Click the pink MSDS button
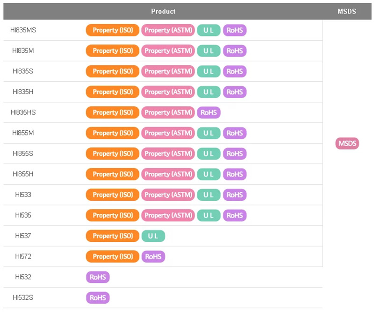The height and width of the screenshot is (316, 374). (347, 143)
